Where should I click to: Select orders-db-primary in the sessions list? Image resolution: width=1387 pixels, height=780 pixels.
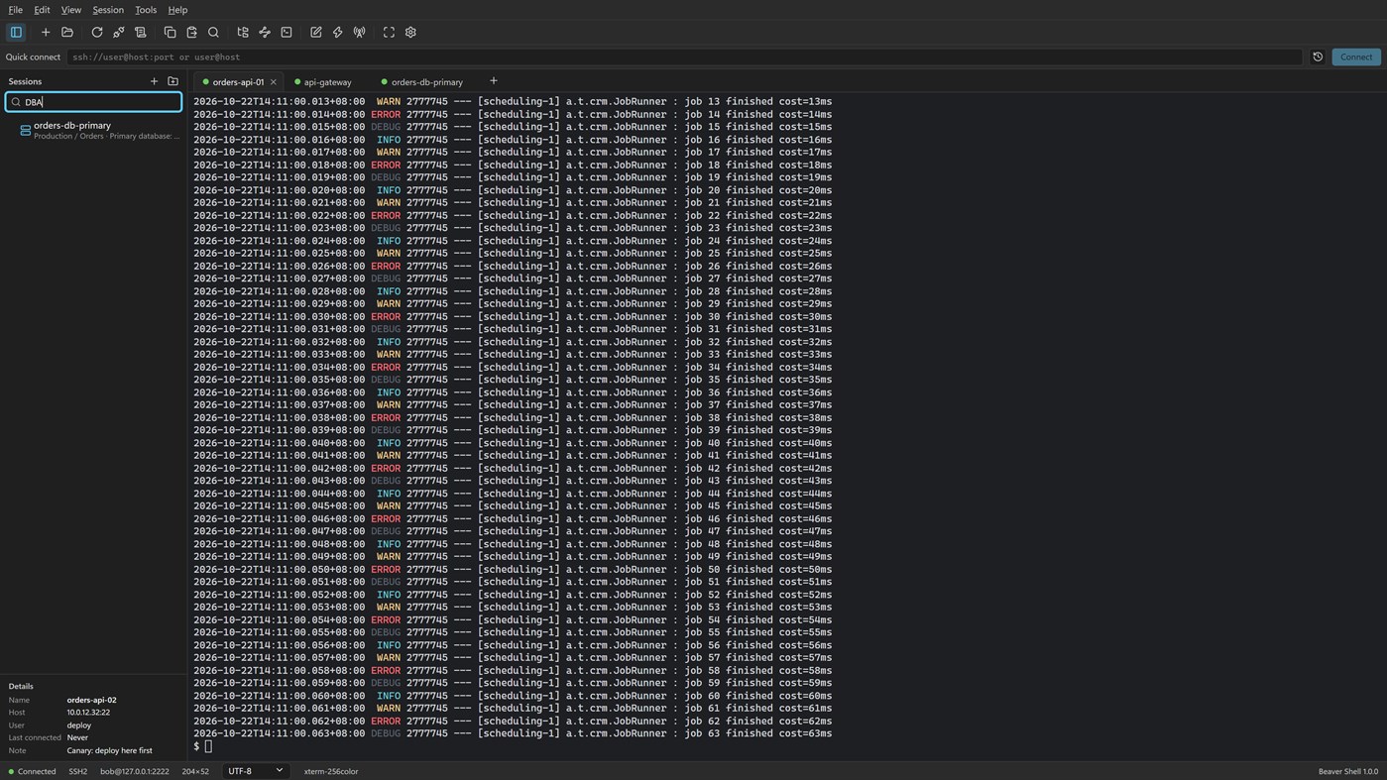click(x=94, y=130)
